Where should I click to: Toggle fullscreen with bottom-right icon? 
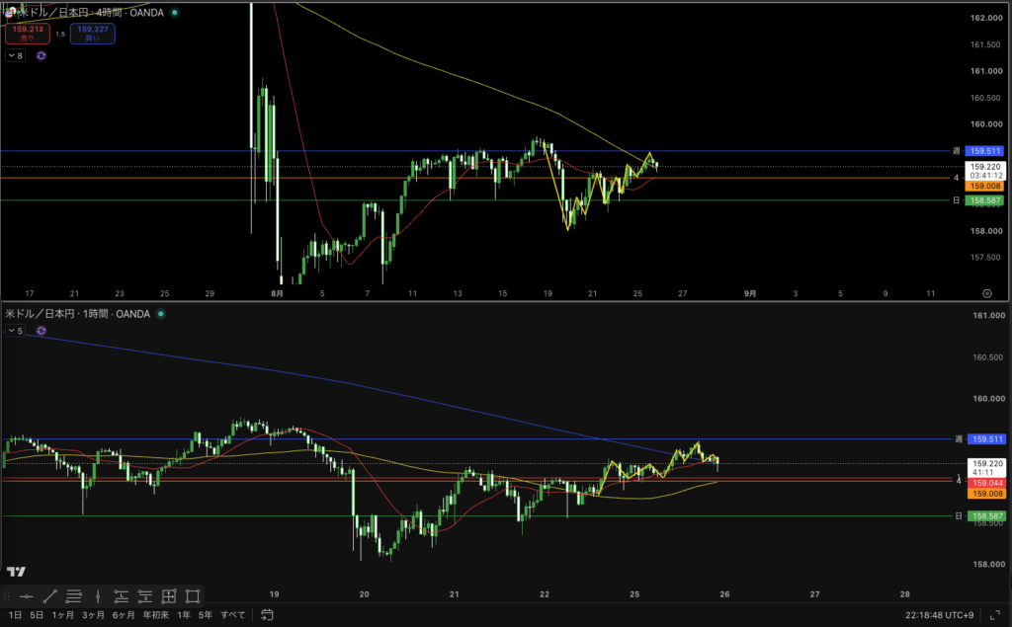(995, 615)
